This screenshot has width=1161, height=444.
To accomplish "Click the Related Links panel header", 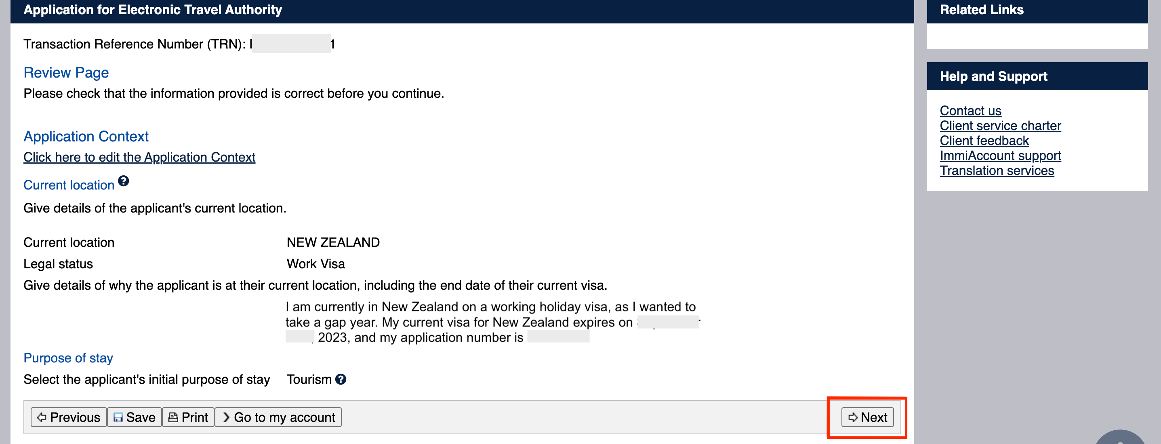I will click(982, 10).
